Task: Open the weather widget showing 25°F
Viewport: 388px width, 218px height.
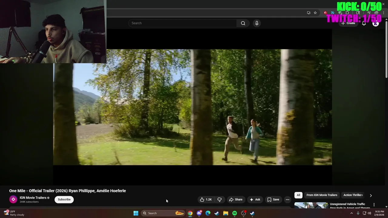Action: click(14, 213)
